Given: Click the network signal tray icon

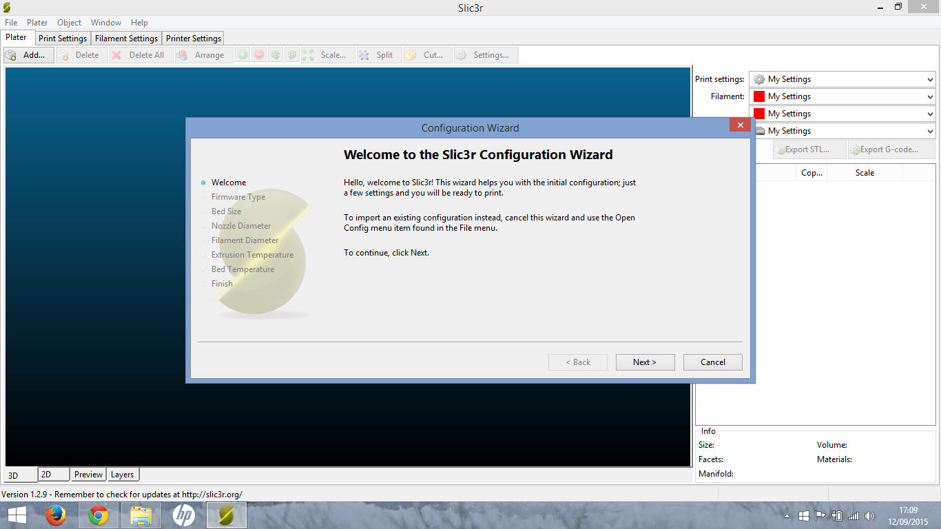Looking at the screenshot, I should 854,515.
